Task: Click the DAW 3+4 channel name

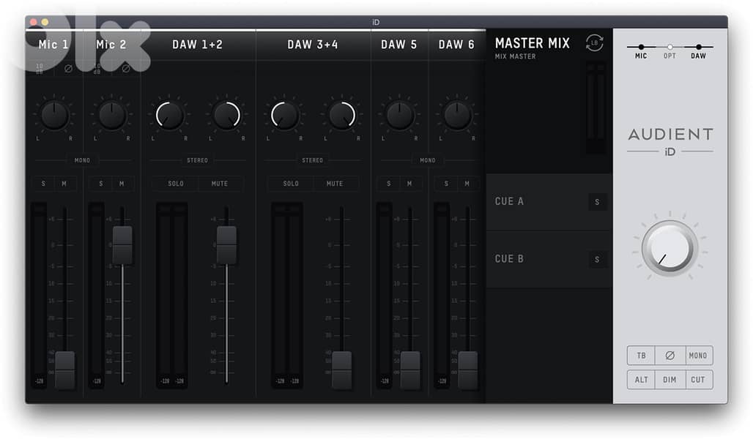Action: click(x=313, y=45)
